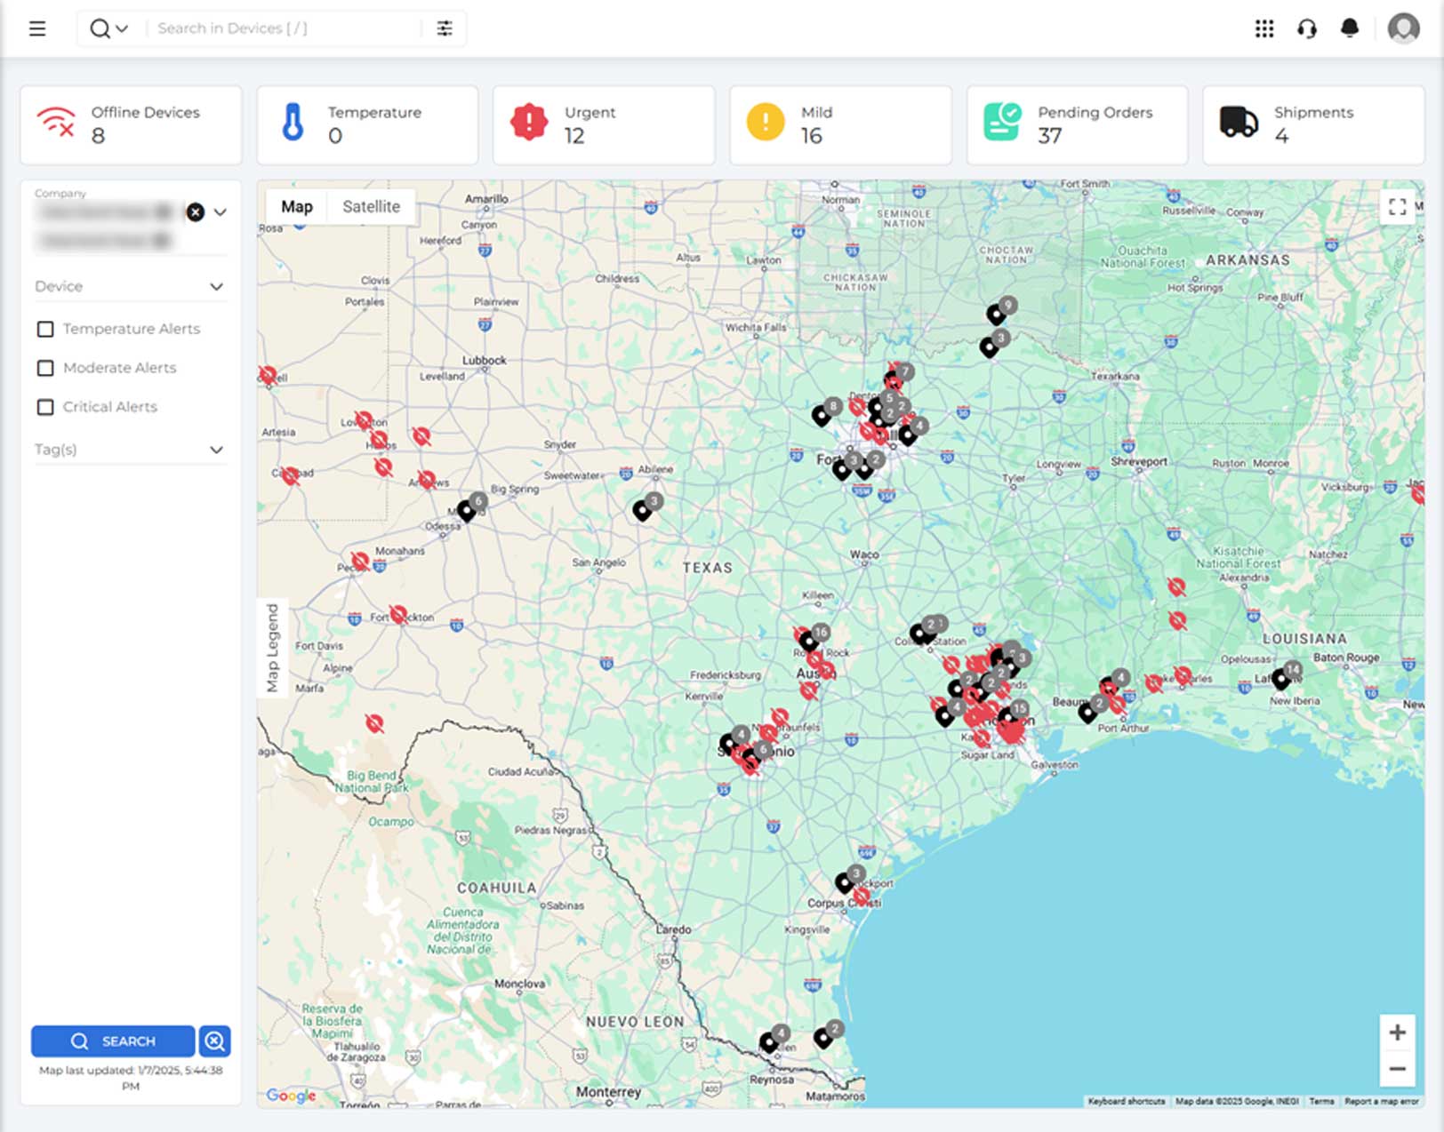Screen dimensions: 1444x1132
Task: Open the support headset icon
Action: pos(1307,28)
